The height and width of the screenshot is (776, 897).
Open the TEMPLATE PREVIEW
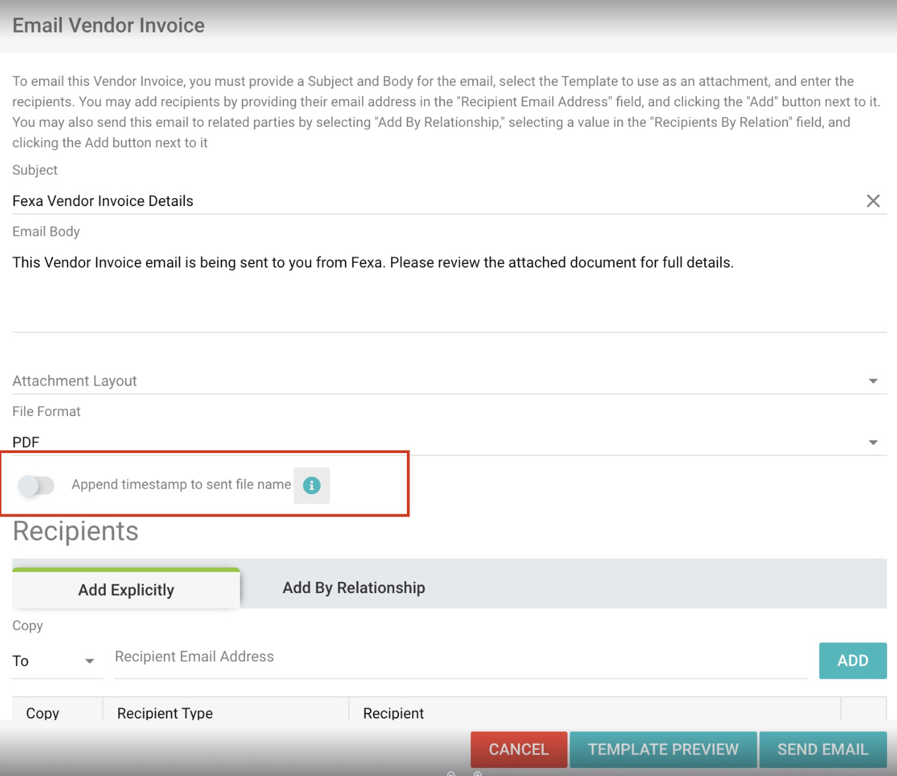663,749
